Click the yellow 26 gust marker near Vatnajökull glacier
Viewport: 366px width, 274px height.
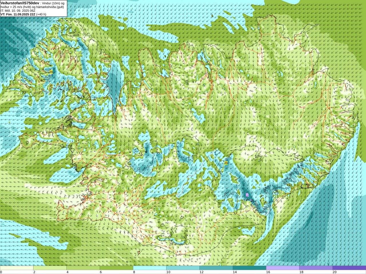click(x=226, y=163)
